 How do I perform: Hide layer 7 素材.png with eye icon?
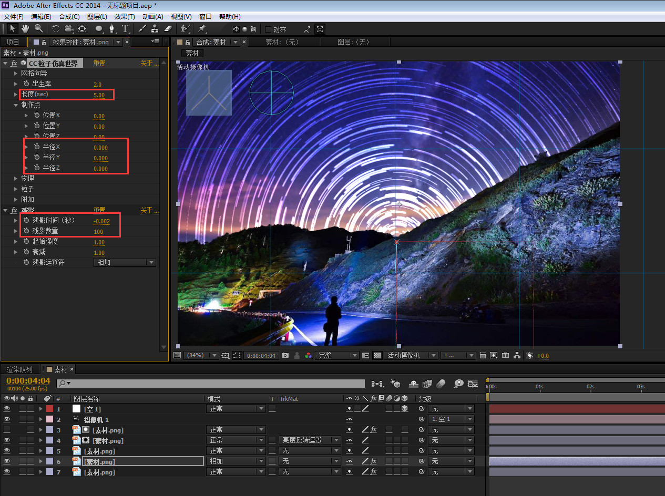[x=7, y=472]
